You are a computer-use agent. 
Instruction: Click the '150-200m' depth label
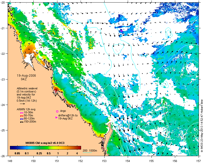coord(30,122)
